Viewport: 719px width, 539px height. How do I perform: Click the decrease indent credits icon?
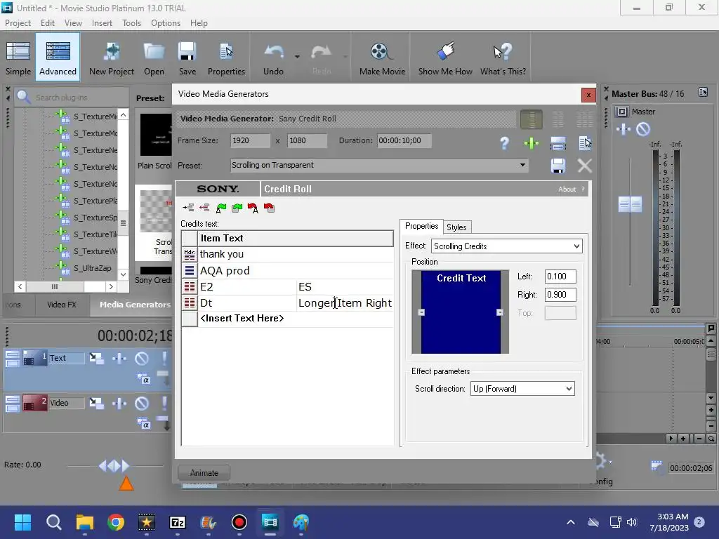[204, 208]
